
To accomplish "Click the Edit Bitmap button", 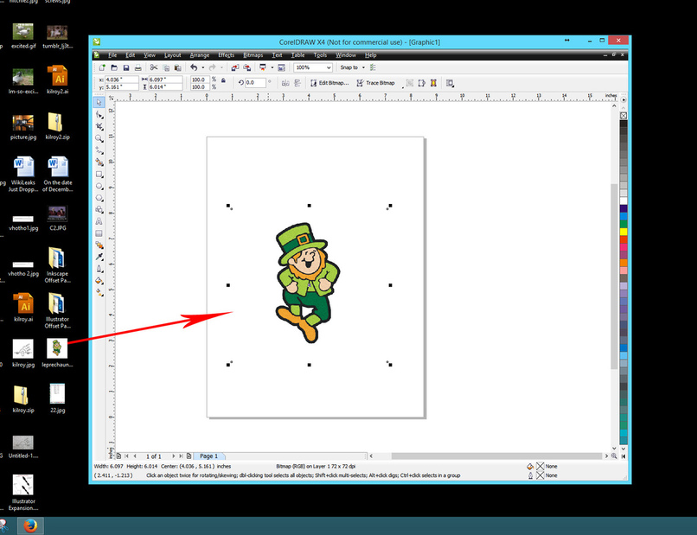I will point(328,82).
